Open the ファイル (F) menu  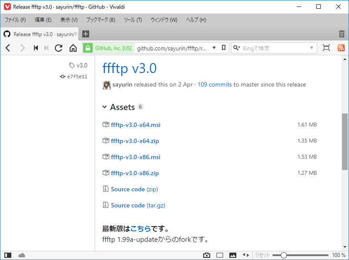point(15,20)
